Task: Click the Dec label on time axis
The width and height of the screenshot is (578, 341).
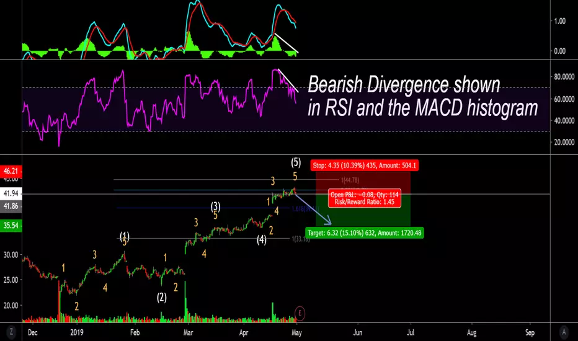Action: pos(32,332)
